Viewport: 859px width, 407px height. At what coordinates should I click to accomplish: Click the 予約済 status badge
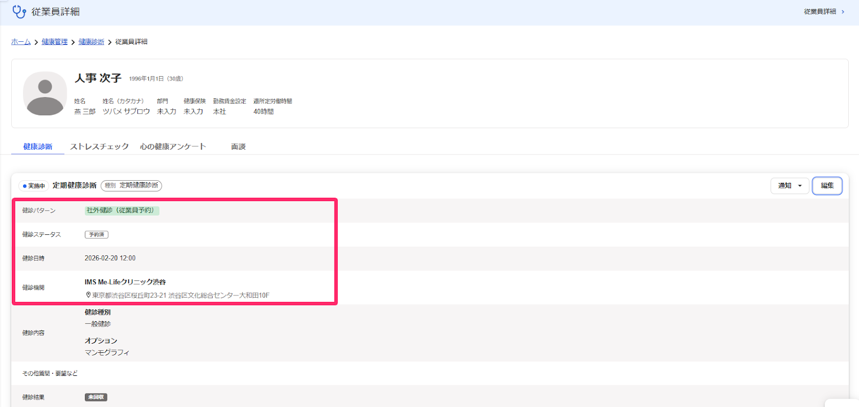click(97, 234)
